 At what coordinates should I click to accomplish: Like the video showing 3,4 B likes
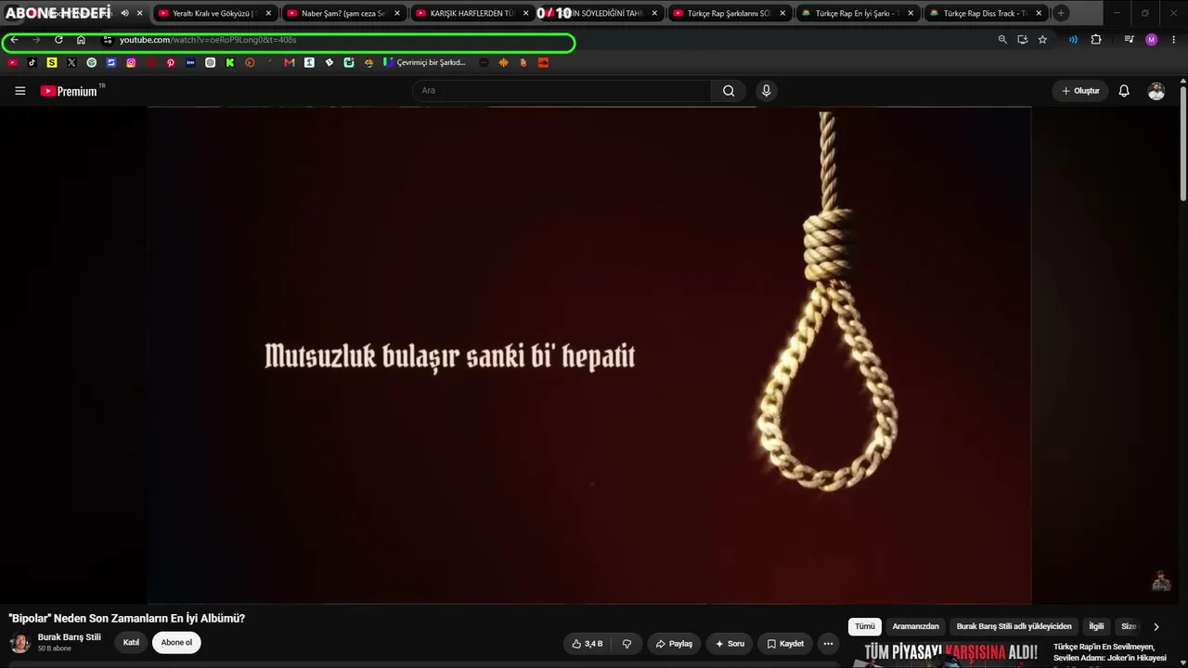588,644
